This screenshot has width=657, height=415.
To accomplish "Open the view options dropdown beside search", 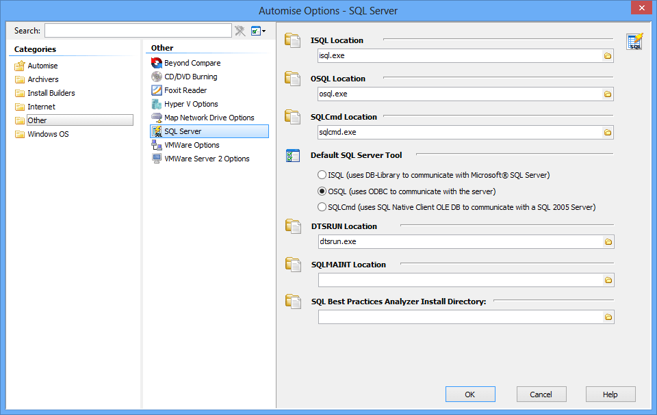I will (x=258, y=31).
